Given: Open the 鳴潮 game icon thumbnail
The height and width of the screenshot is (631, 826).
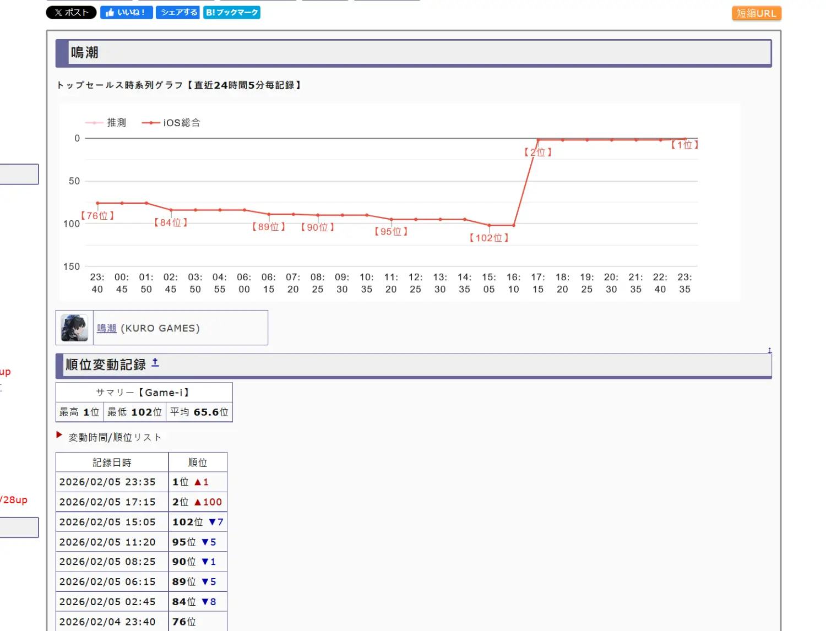Looking at the screenshot, I should tap(74, 328).
